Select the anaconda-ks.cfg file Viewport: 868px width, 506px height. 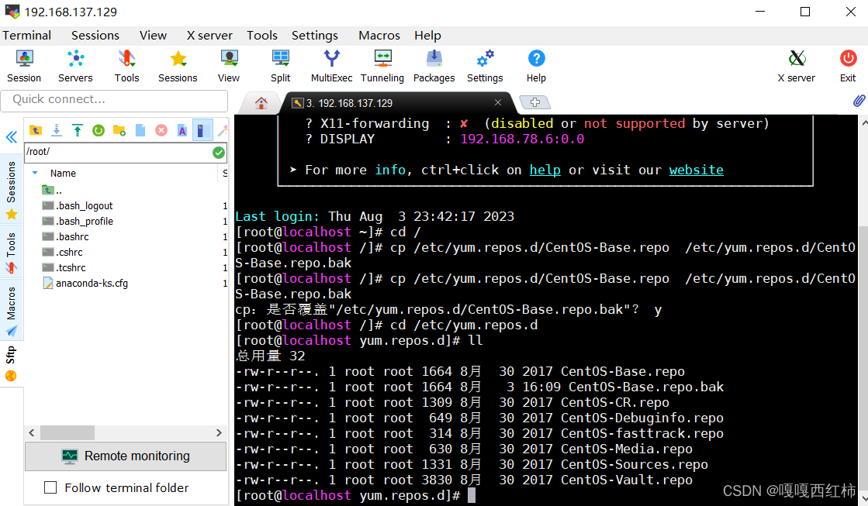pyautogui.click(x=85, y=283)
